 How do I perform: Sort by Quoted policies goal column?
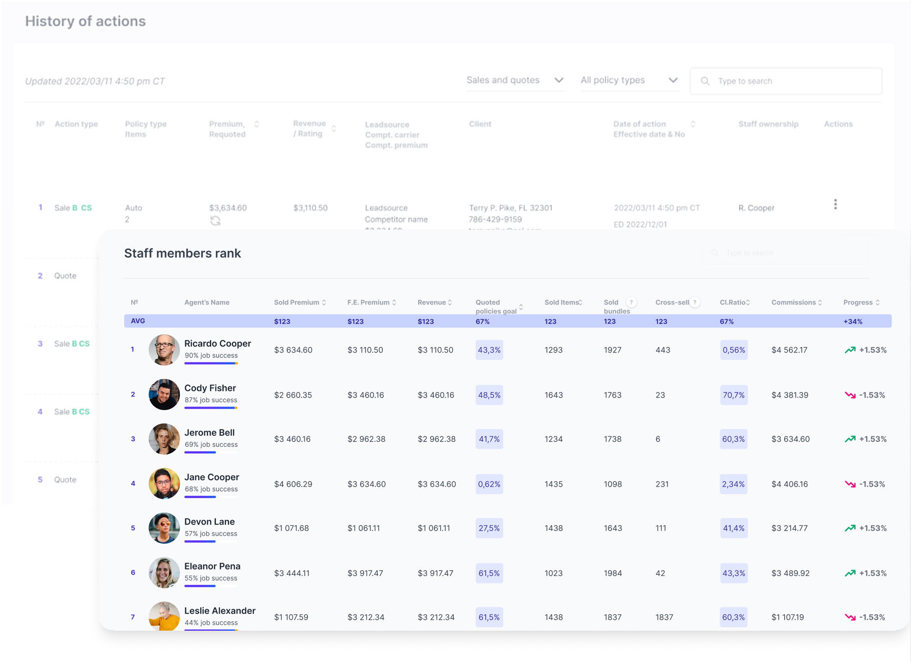(x=521, y=307)
